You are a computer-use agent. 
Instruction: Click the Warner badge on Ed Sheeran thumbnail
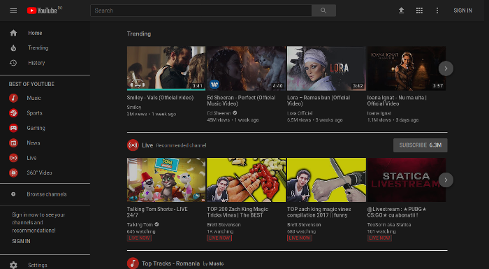click(x=214, y=84)
